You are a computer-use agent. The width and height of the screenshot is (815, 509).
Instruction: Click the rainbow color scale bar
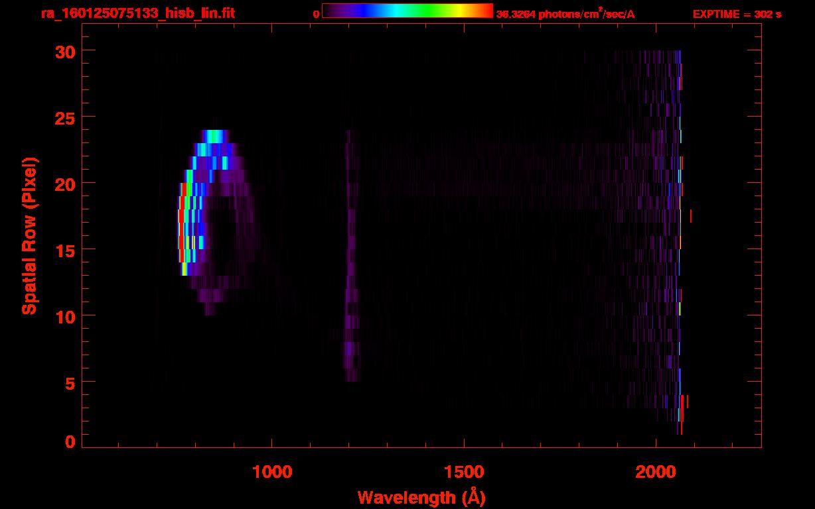[407, 11]
